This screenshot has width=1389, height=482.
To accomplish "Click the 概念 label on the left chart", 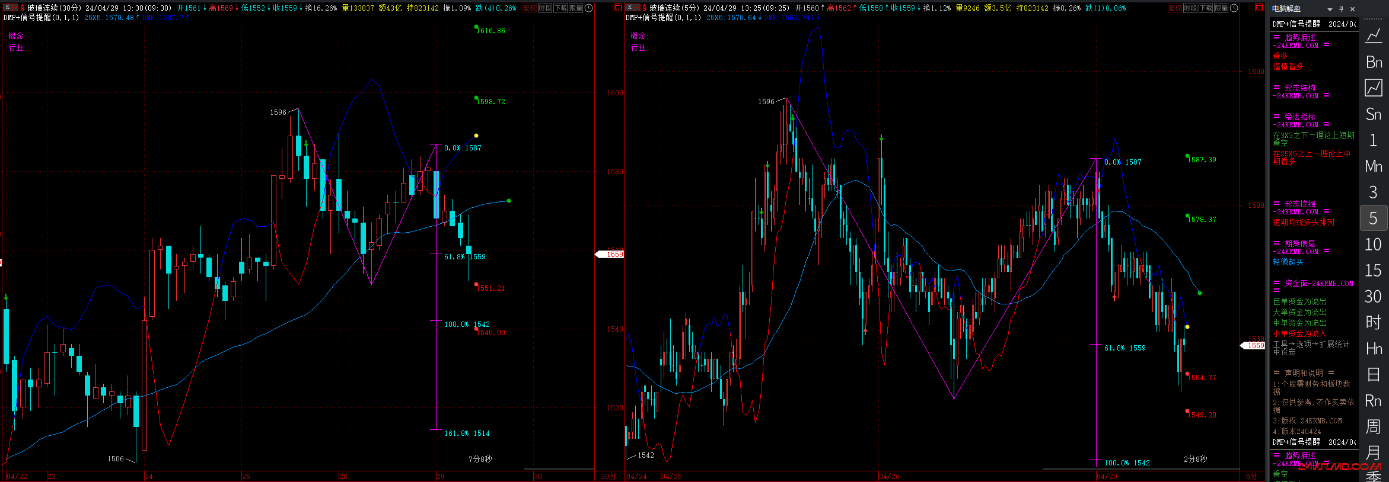I will tap(17, 36).
